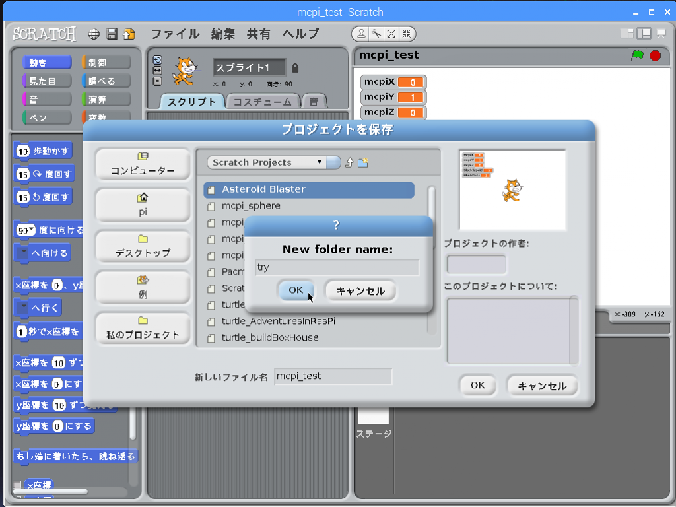
Task: Switch to small stage layout
Action: [627, 33]
